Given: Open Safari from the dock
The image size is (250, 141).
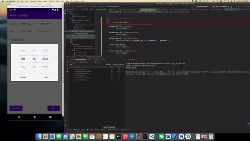Looking at the screenshot, I should 52,136.
